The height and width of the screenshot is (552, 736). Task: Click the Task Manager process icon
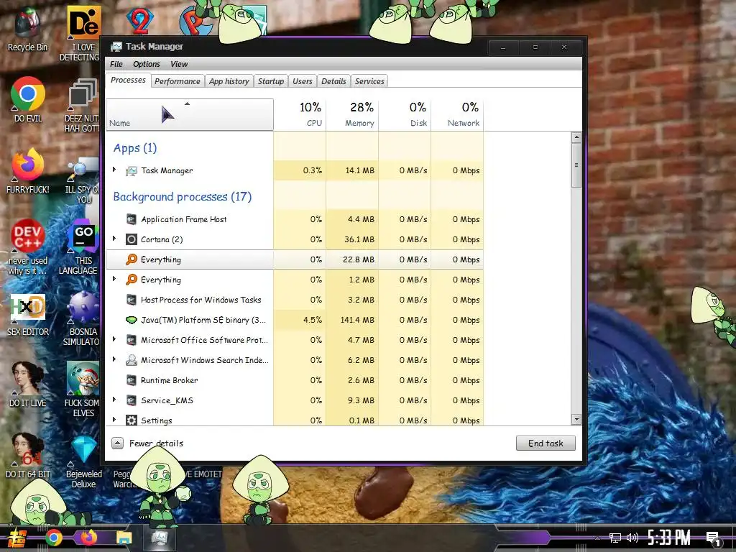click(132, 171)
